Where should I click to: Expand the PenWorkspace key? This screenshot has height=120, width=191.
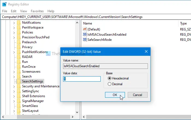(x=14, y=28)
